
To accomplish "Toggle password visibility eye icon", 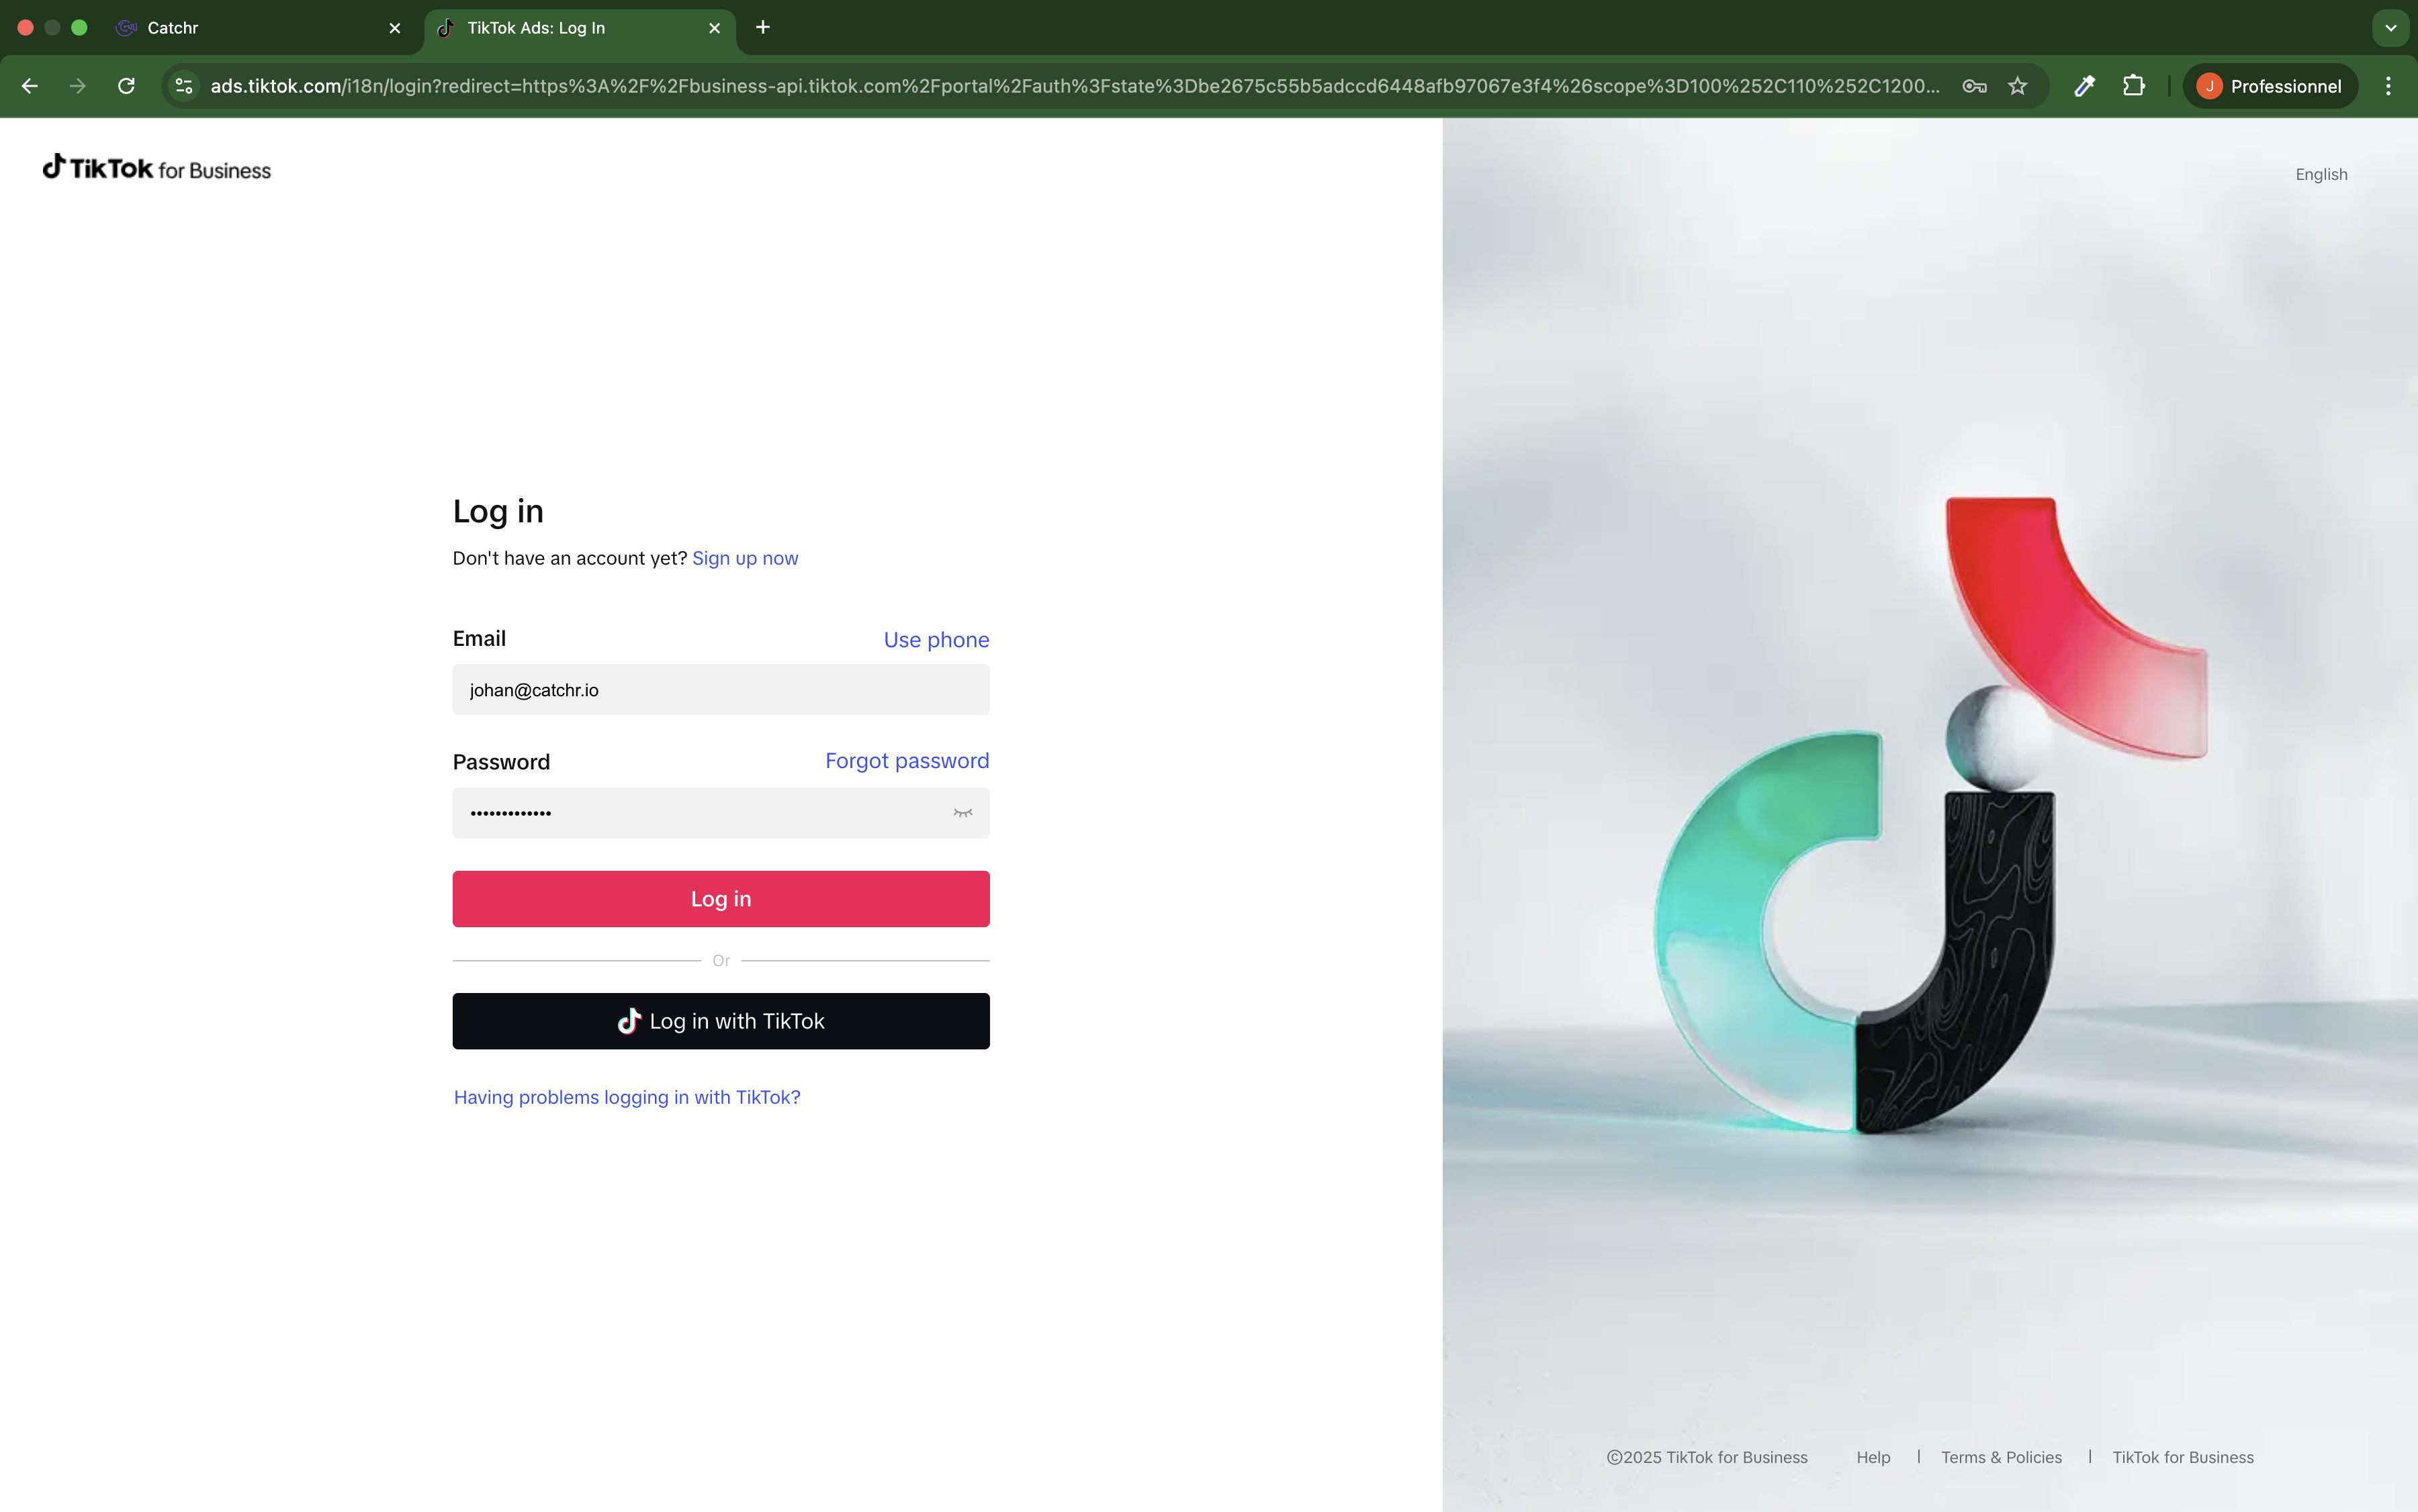I will pos(962,813).
